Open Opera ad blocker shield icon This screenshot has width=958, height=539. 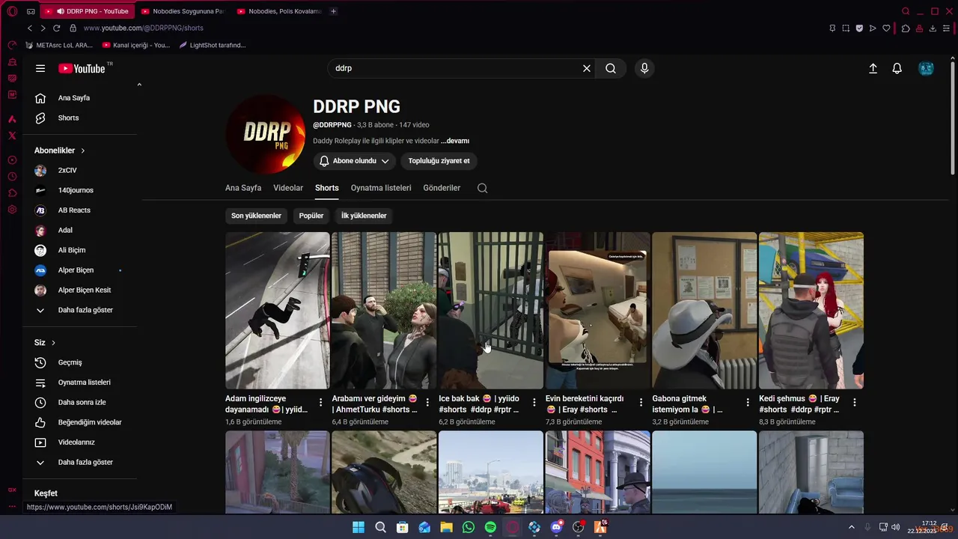point(859,28)
